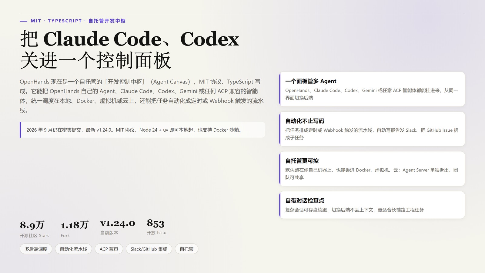Click the 853 open issue count

click(x=156, y=224)
